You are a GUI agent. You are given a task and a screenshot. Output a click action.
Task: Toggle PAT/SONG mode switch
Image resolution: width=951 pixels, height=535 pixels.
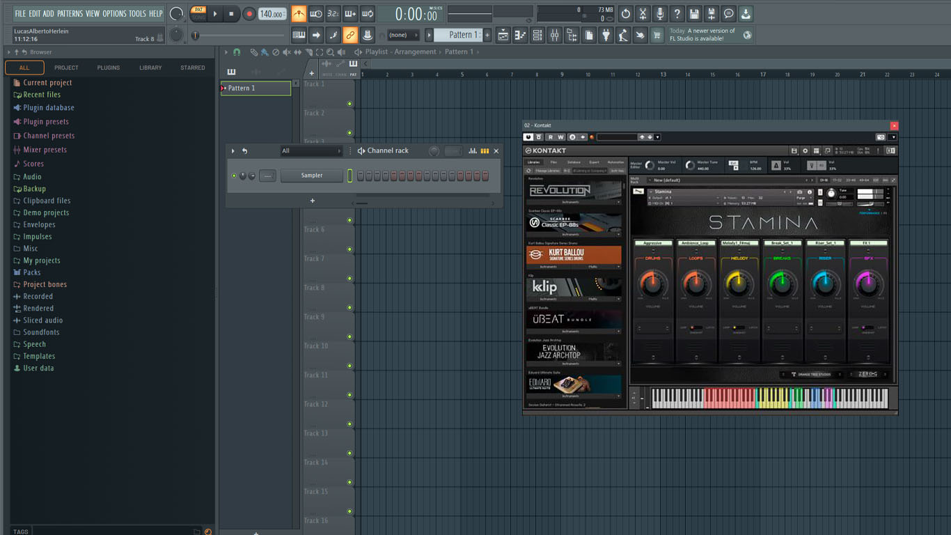click(x=198, y=13)
